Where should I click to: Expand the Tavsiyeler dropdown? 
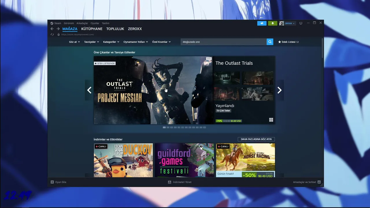pos(91,42)
